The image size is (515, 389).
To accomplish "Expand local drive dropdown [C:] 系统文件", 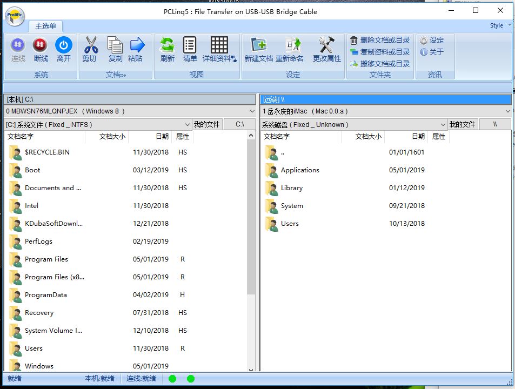I will (187, 125).
